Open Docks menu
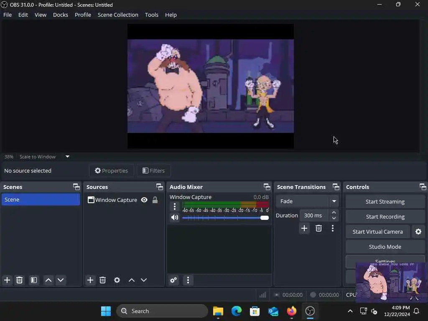Viewport: 428px width, 321px height. pyautogui.click(x=61, y=15)
